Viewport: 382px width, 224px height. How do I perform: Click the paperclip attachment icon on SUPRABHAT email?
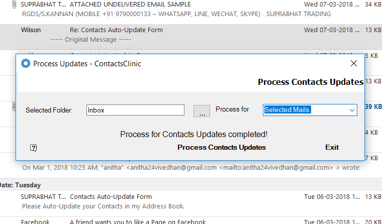[14, 5]
